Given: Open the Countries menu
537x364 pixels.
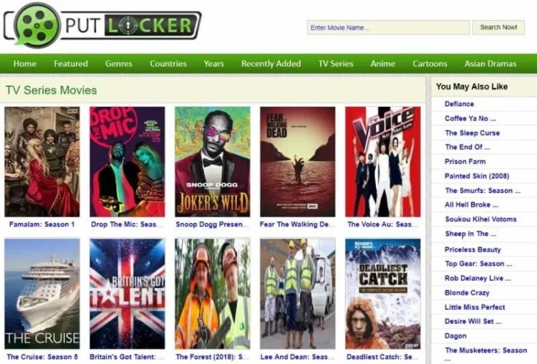Looking at the screenshot, I should click(168, 64).
